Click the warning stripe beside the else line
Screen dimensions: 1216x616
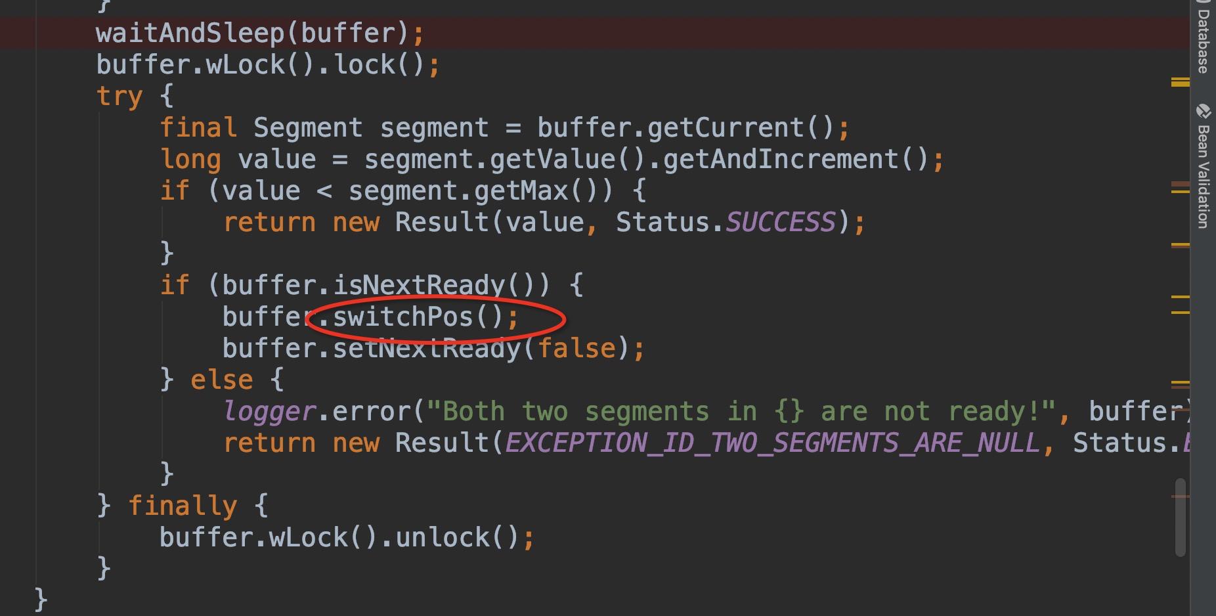click(1180, 384)
